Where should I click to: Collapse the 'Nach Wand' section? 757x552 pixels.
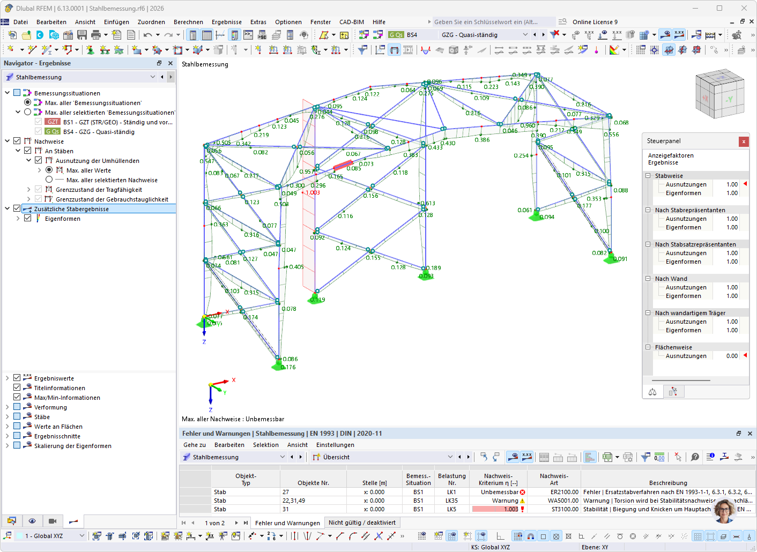648,279
